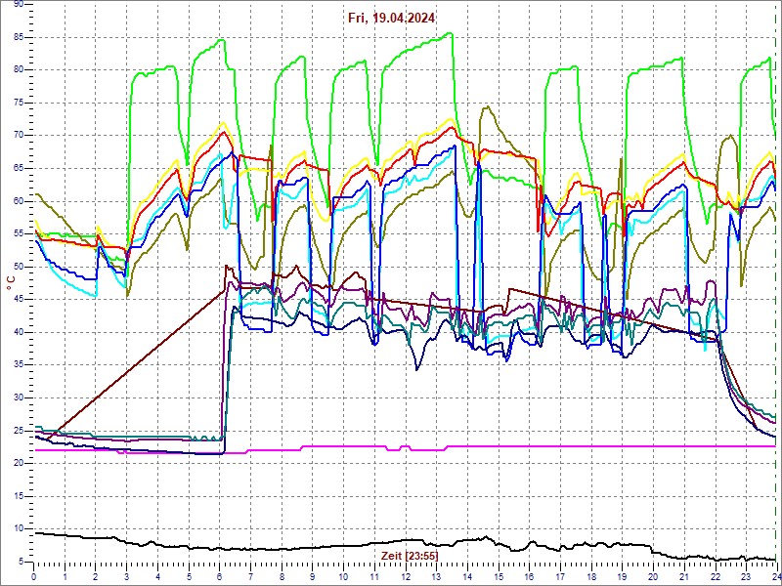782x586 pixels.
Task: Click hour 24 on the time axis
Action: click(776, 575)
